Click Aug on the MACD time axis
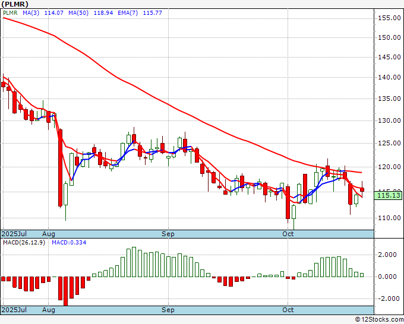The height and width of the screenshot is (324, 404). 49,310
